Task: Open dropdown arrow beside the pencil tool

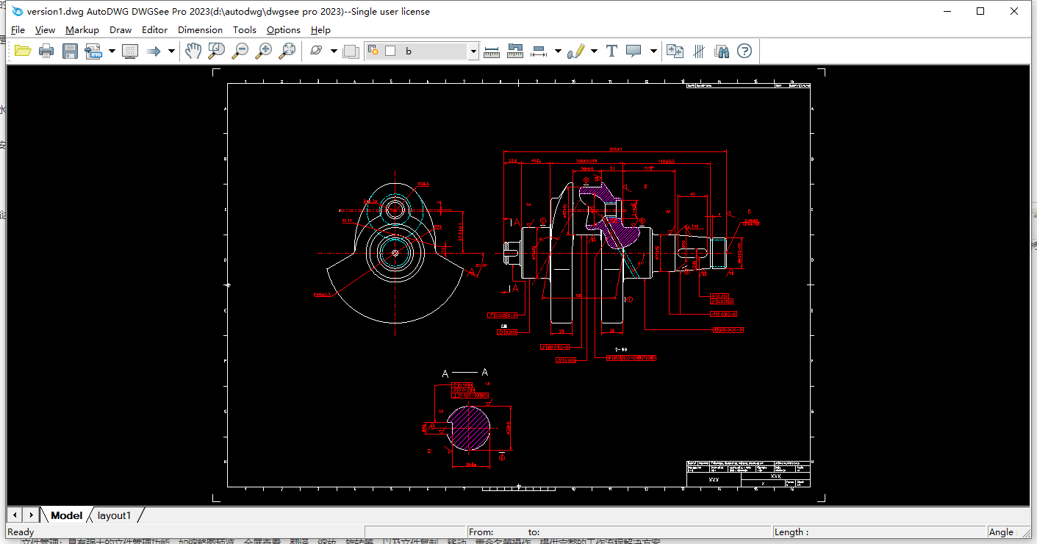Action: click(x=594, y=51)
